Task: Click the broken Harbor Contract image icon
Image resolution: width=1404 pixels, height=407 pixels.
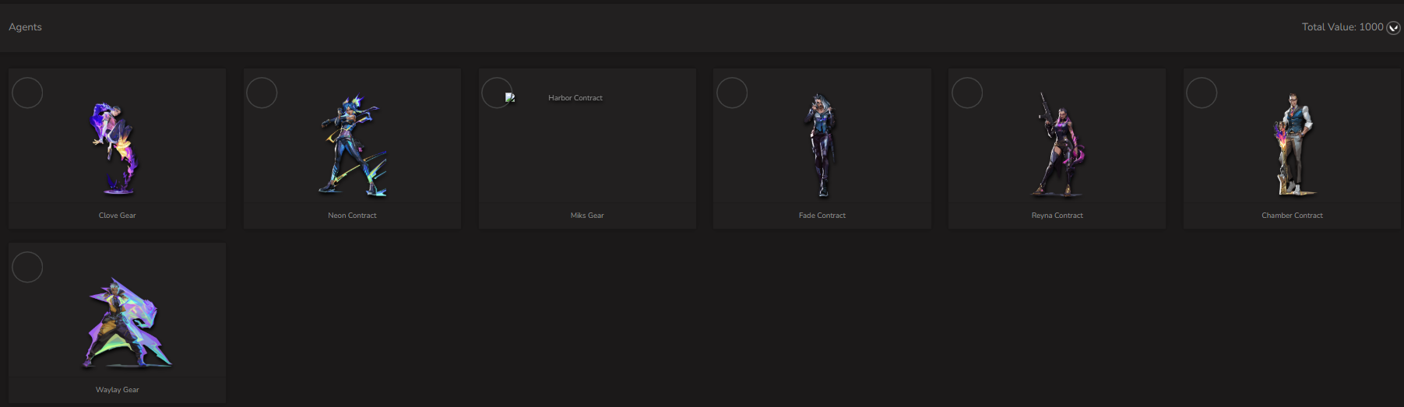Action: pos(510,98)
